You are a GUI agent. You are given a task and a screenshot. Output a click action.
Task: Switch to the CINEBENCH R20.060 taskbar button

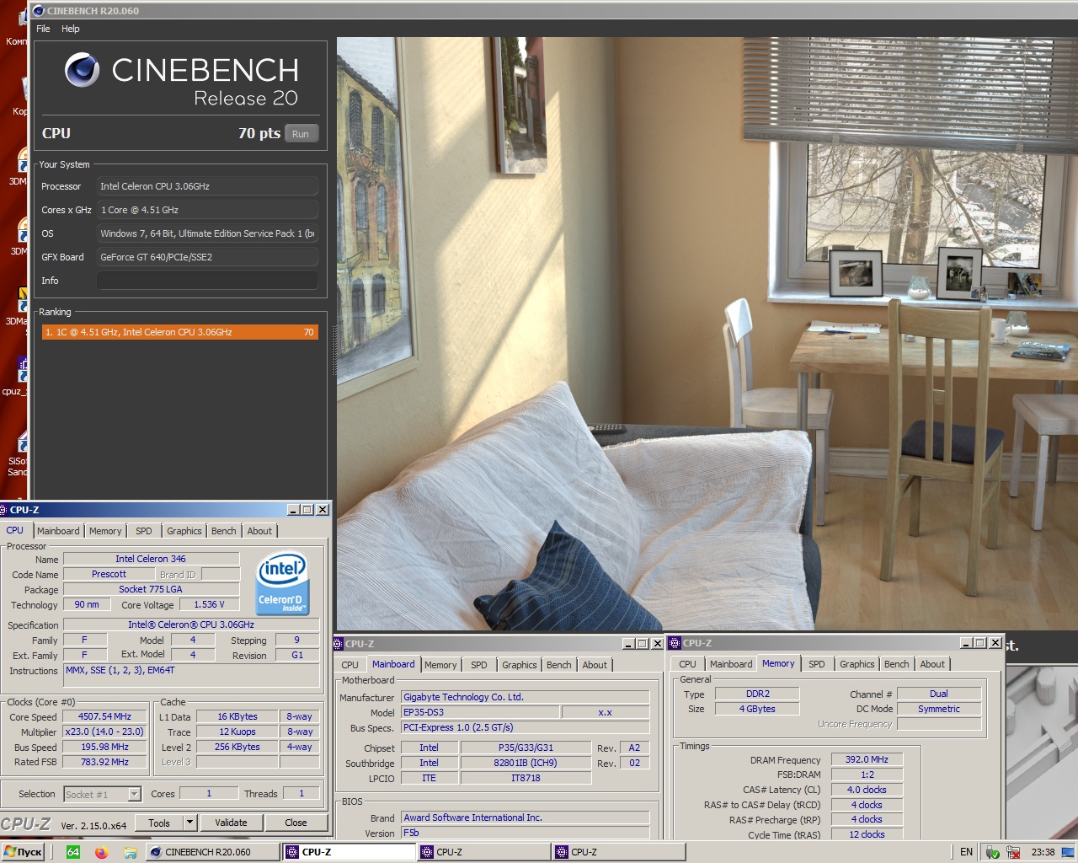(213, 852)
